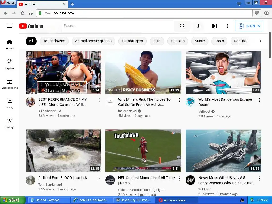The image size is (272, 204).
Task: Open World's Most Dangerous Escape Room title
Action: point(225,102)
